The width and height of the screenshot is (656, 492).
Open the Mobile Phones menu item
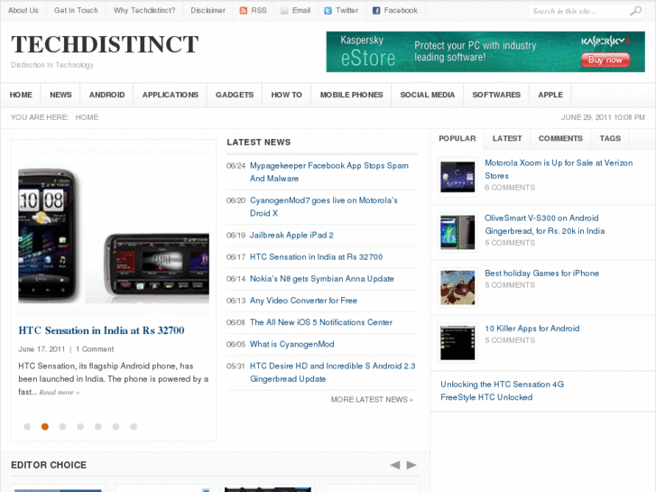[351, 95]
